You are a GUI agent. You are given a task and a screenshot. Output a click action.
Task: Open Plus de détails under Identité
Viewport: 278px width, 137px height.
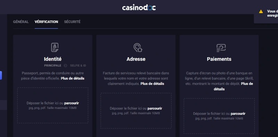73,78
